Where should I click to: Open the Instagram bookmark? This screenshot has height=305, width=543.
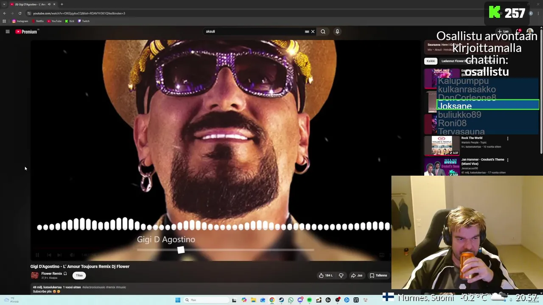[x=20, y=21]
